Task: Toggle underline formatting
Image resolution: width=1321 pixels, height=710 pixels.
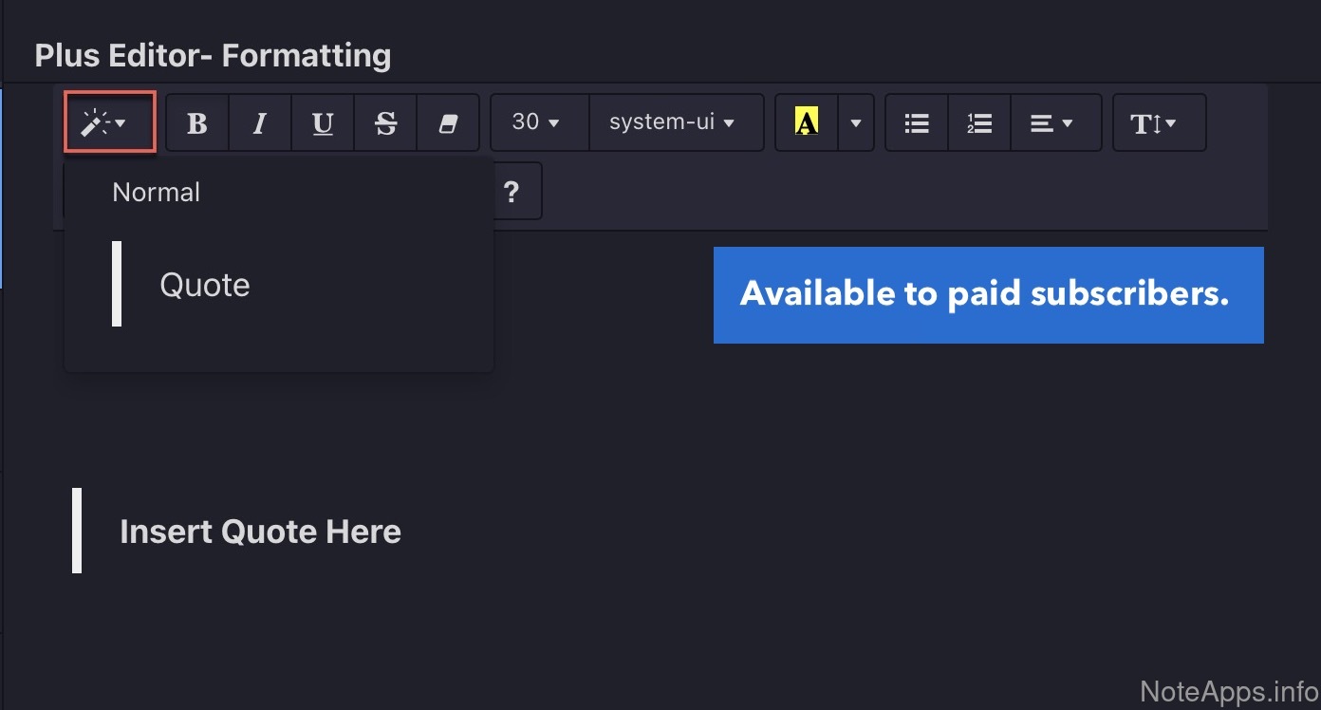Action: 323,123
